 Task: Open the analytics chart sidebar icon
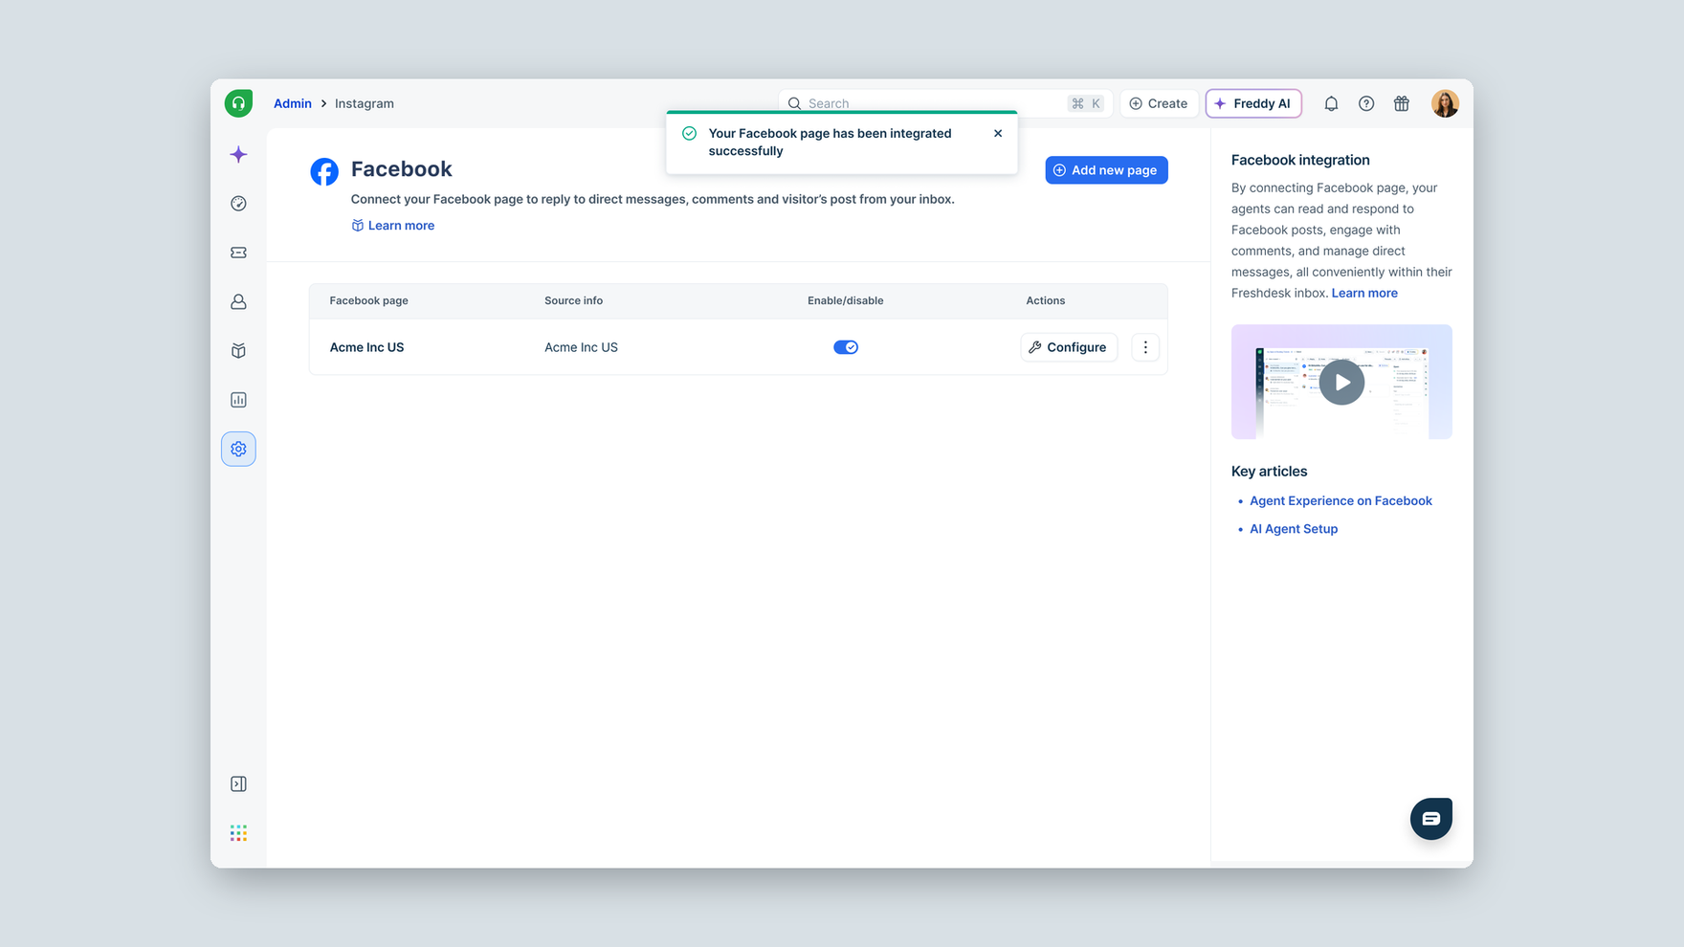click(x=238, y=400)
